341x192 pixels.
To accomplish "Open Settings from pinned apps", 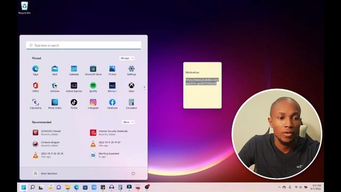I will click(132, 70).
